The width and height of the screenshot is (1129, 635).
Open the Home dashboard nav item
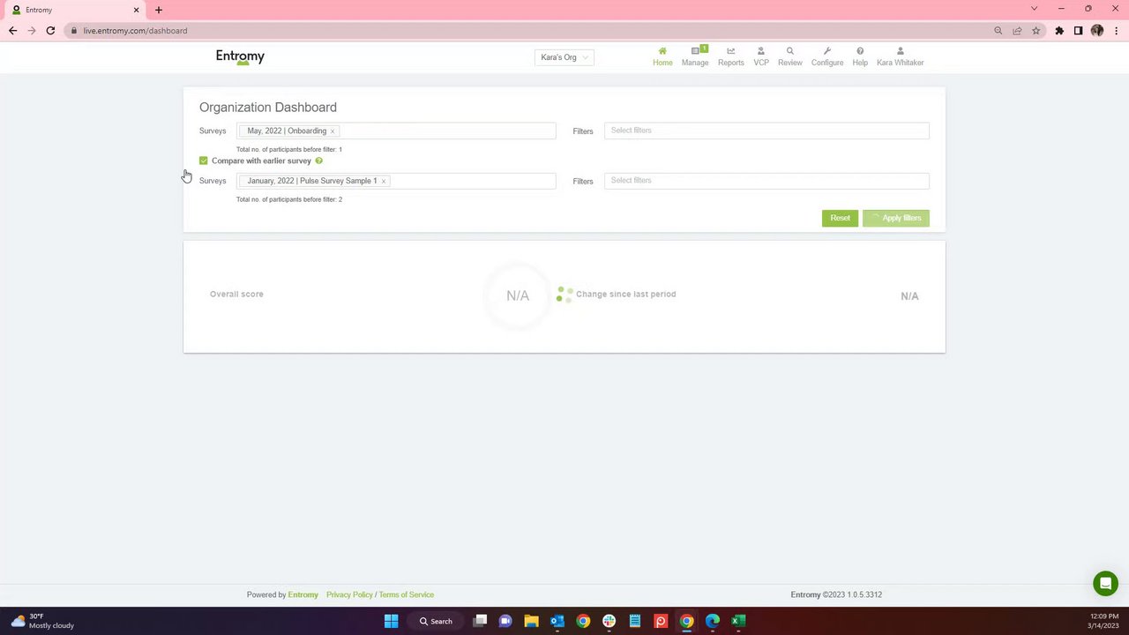662,56
